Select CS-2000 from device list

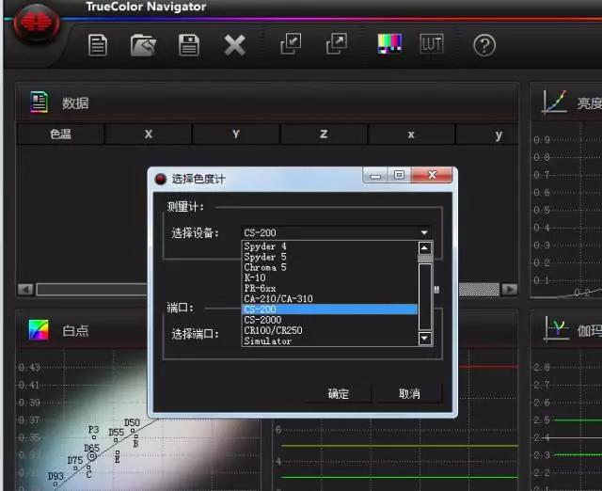point(329,320)
